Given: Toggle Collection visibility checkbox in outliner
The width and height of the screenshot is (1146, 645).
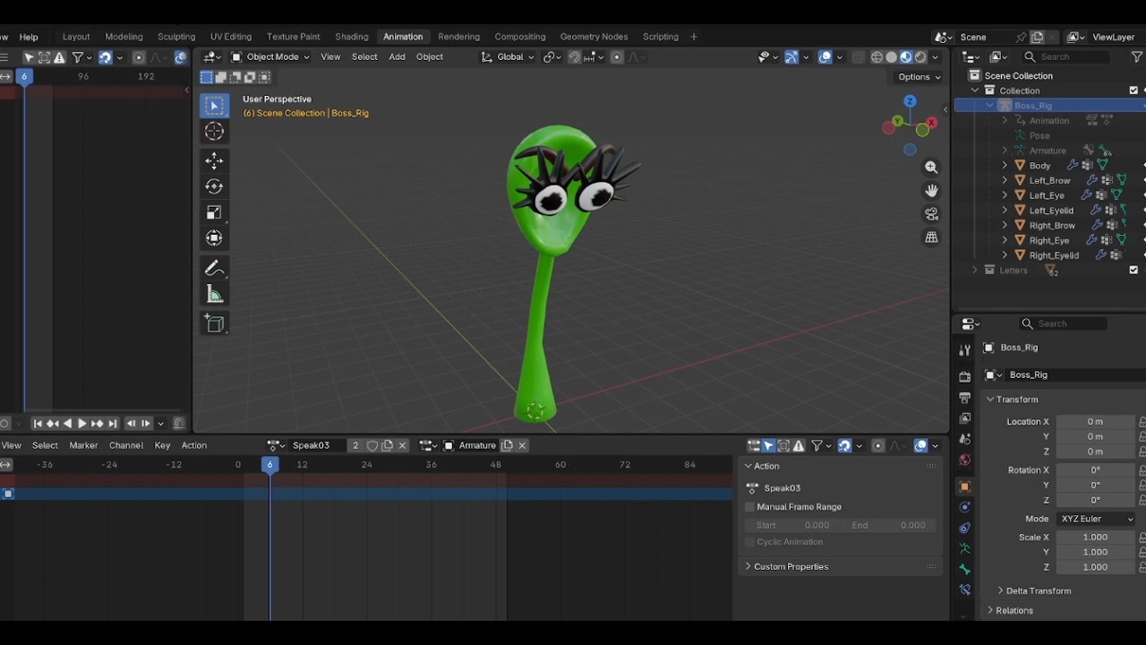Looking at the screenshot, I should [x=1133, y=90].
